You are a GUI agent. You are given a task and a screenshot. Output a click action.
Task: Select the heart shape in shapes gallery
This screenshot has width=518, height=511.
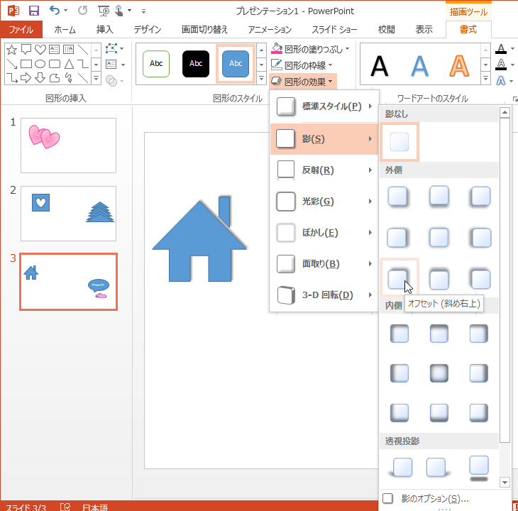(40, 50)
